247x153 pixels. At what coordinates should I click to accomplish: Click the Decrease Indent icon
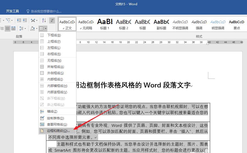(19, 20)
